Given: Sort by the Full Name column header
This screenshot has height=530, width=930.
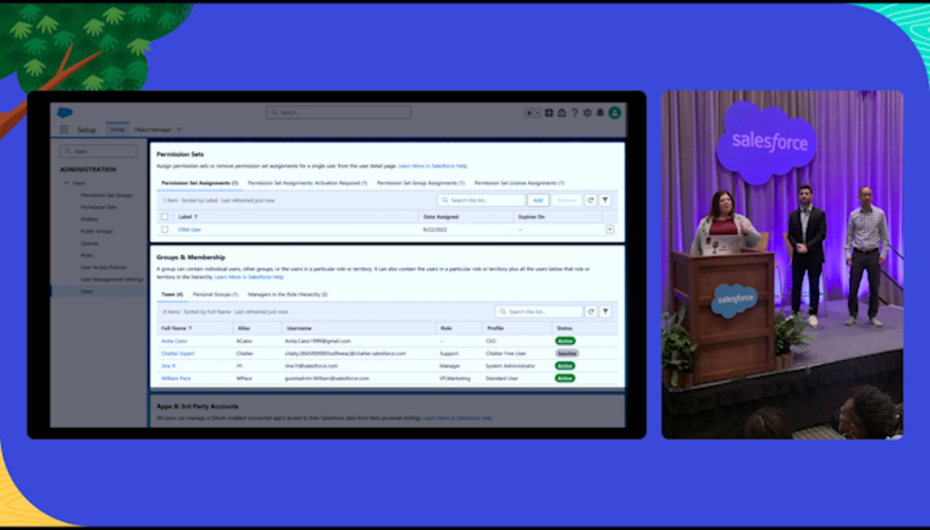Looking at the screenshot, I should pyautogui.click(x=177, y=328).
